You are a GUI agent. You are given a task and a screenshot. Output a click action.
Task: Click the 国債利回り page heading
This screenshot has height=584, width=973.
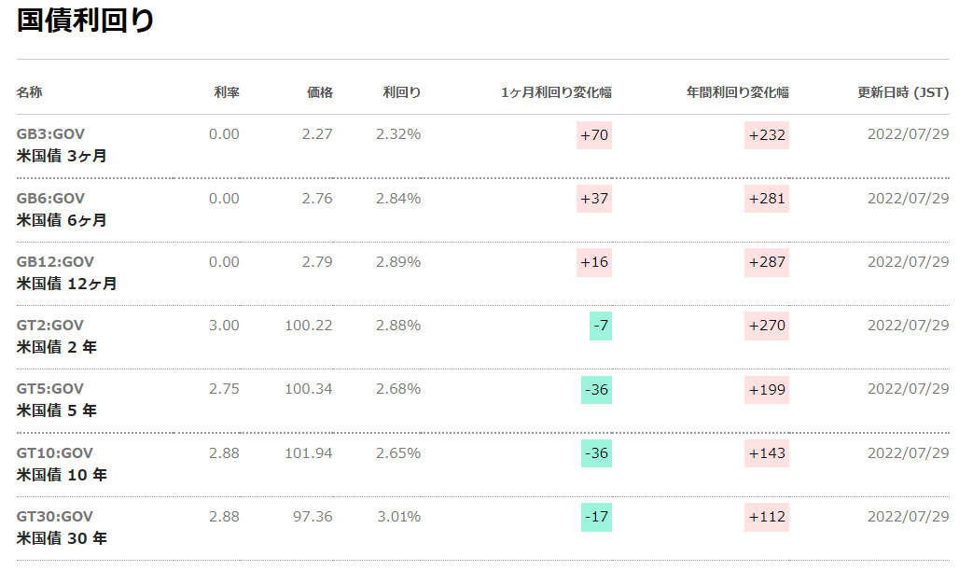[86, 21]
